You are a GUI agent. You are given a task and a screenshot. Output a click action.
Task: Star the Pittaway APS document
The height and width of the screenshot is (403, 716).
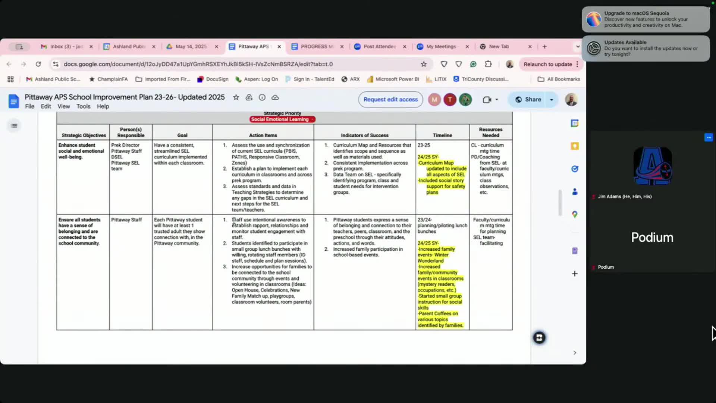click(236, 97)
